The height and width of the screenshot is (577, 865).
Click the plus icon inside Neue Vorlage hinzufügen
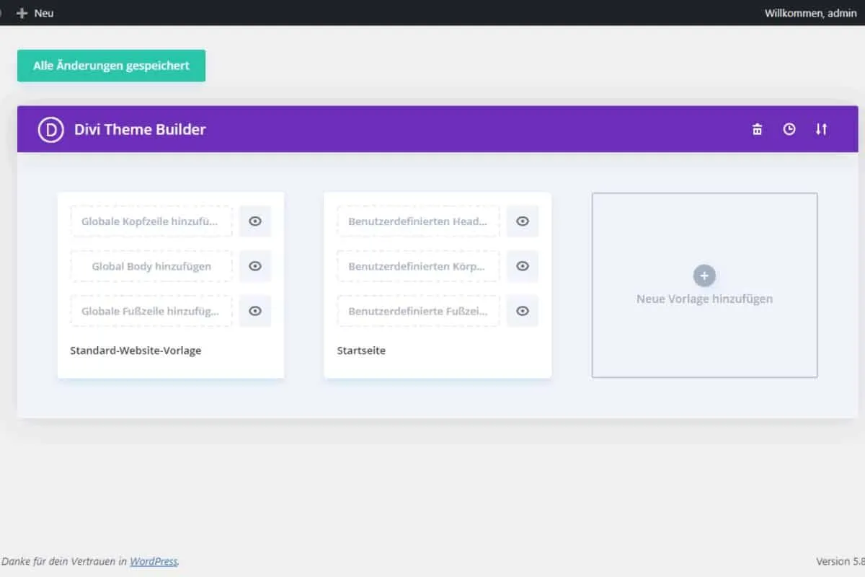point(704,275)
